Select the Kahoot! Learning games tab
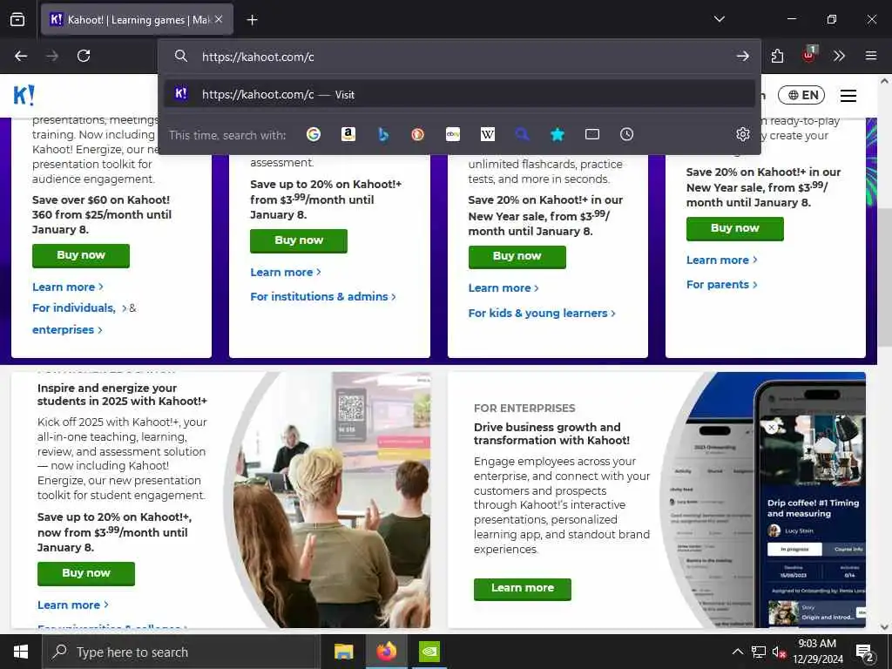The image size is (892, 669). (137, 19)
